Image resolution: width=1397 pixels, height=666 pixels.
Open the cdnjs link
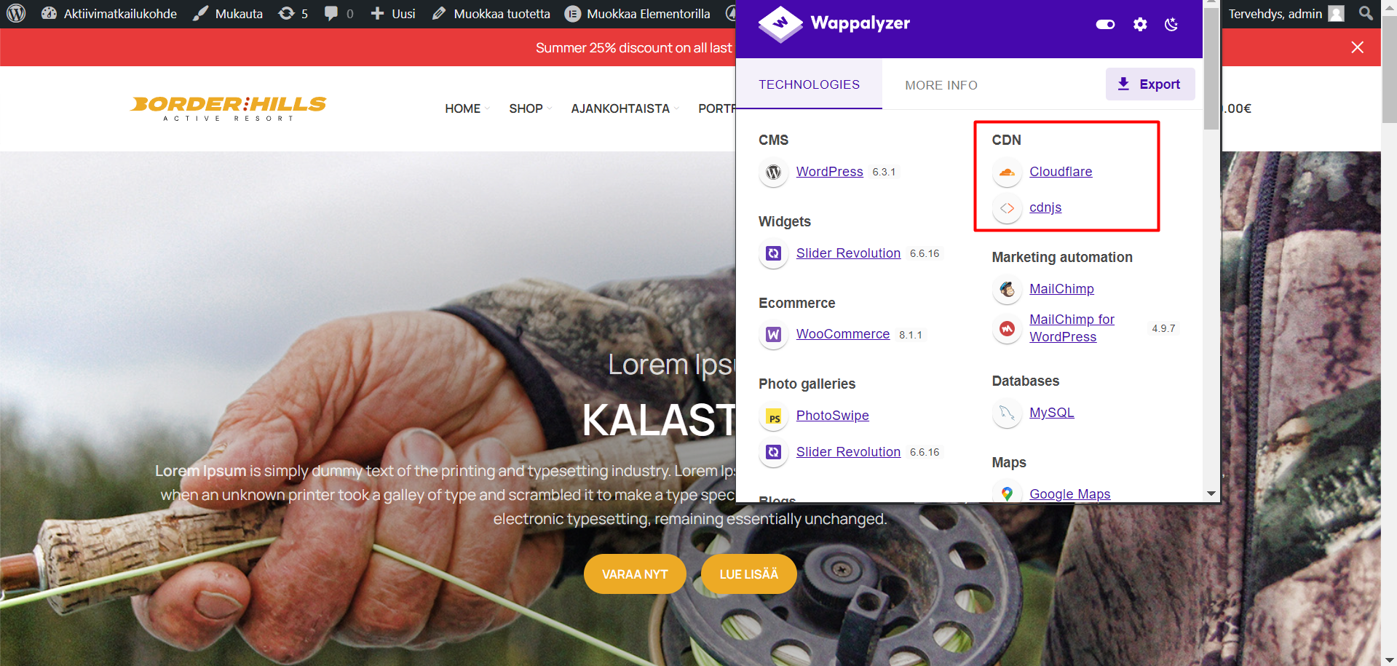[x=1045, y=207]
